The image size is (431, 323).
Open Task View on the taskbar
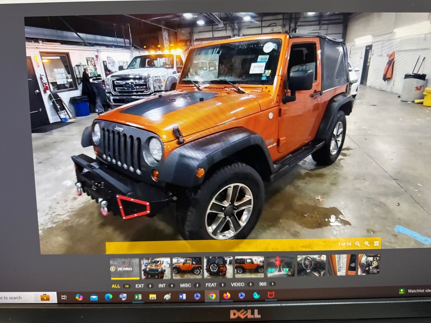pos(64,297)
